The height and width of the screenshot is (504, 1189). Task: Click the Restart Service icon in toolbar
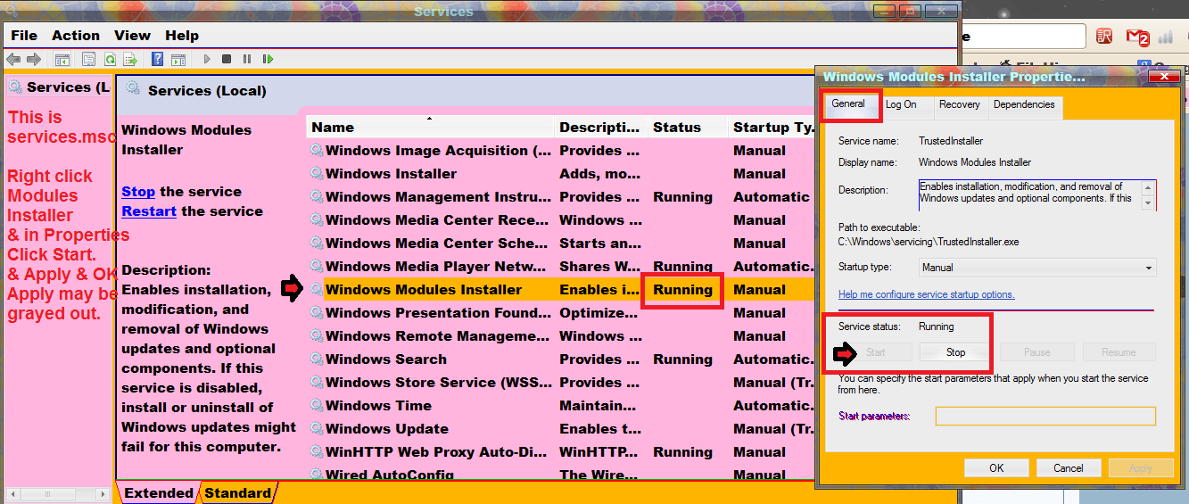[x=268, y=60]
